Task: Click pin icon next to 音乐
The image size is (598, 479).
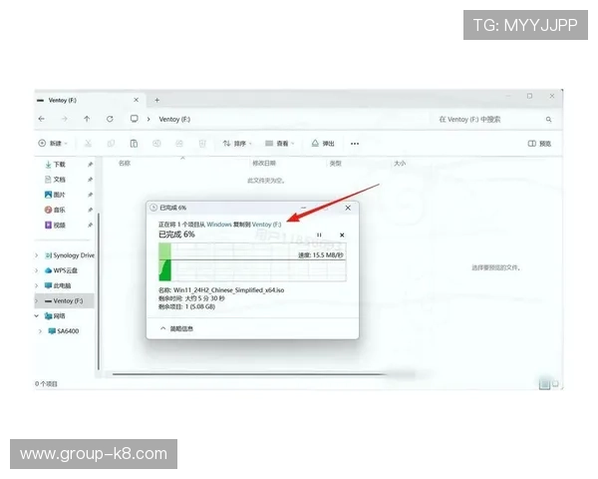Action: coord(90,210)
